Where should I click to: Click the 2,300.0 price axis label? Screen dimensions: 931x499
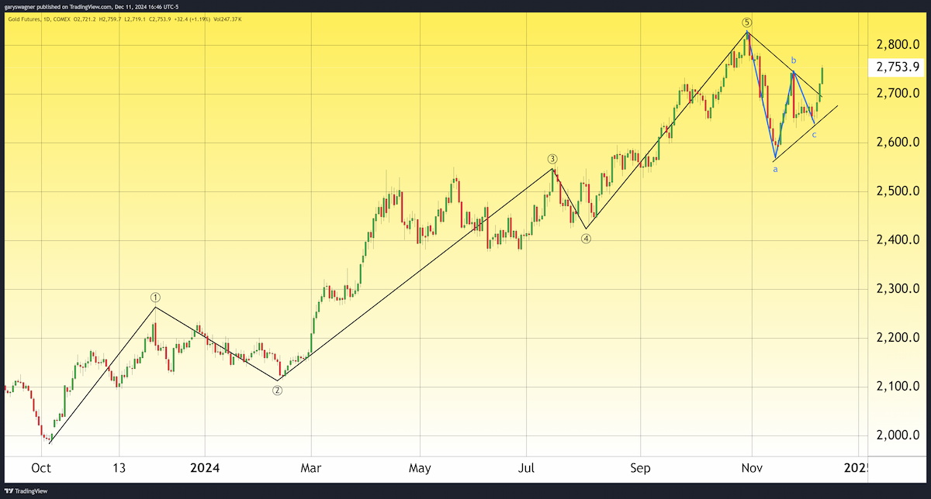[x=898, y=289]
